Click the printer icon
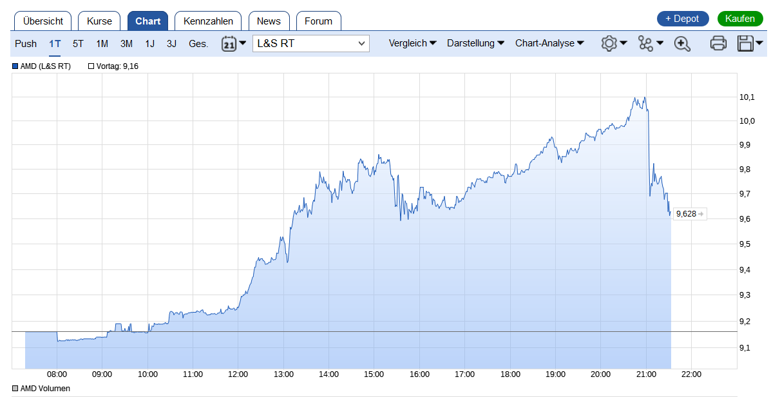The image size is (771, 397). point(718,43)
